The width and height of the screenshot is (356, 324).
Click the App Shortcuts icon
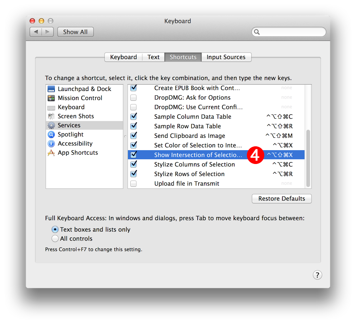click(x=51, y=153)
